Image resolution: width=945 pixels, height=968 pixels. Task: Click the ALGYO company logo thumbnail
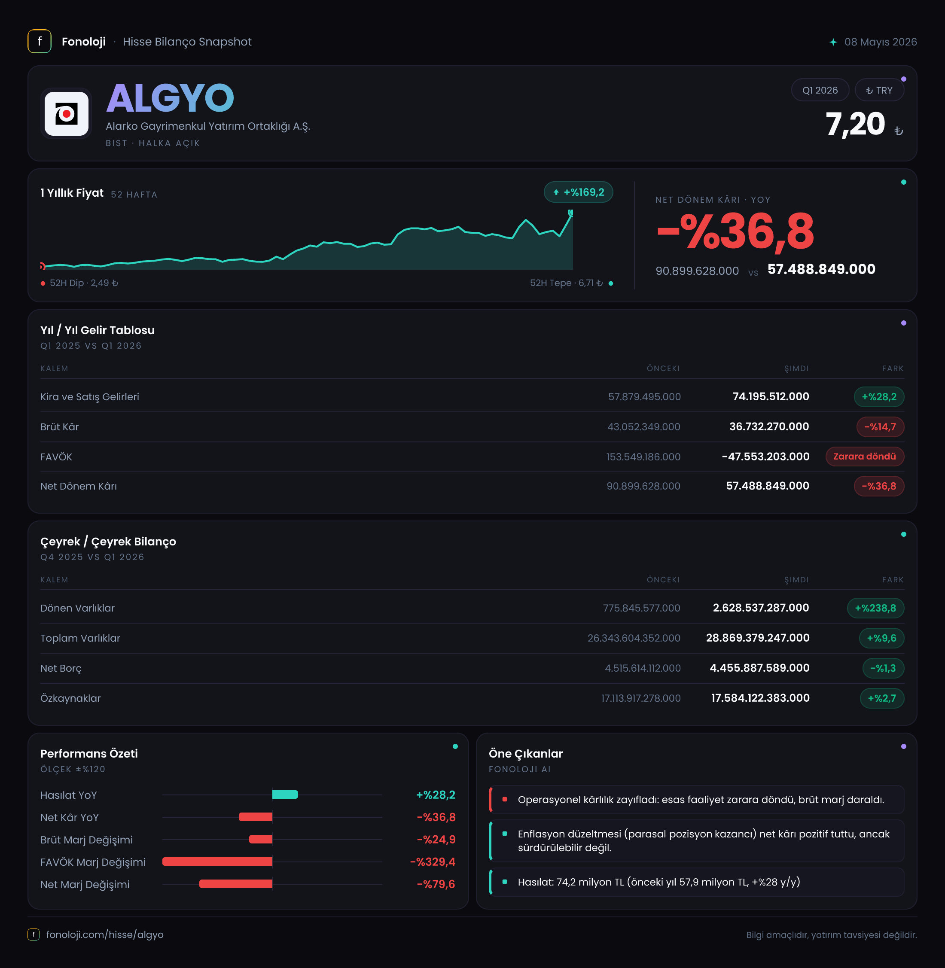click(x=67, y=114)
